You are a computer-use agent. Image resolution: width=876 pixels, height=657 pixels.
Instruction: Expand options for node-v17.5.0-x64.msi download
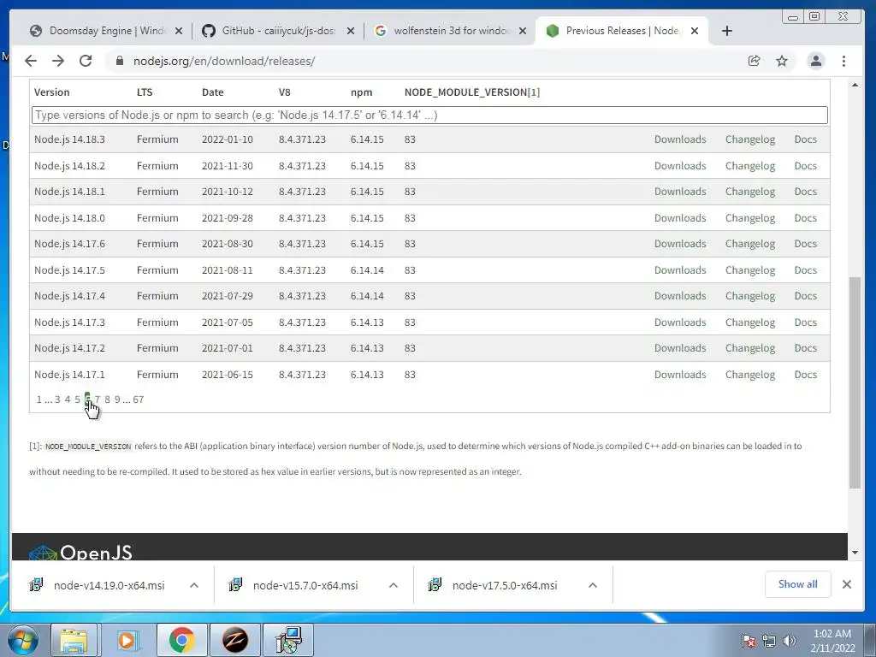point(593,585)
